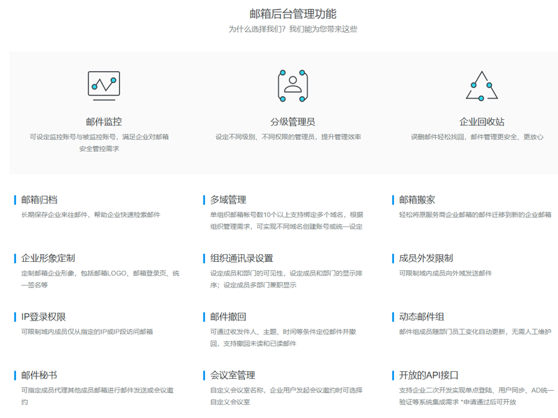Open the 成员外发限制 heading
The image size is (558, 418).
(425, 258)
